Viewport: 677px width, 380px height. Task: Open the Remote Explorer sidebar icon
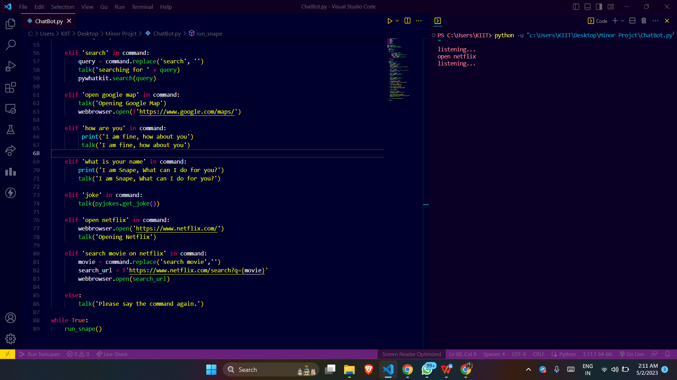pyautogui.click(x=11, y=109)
